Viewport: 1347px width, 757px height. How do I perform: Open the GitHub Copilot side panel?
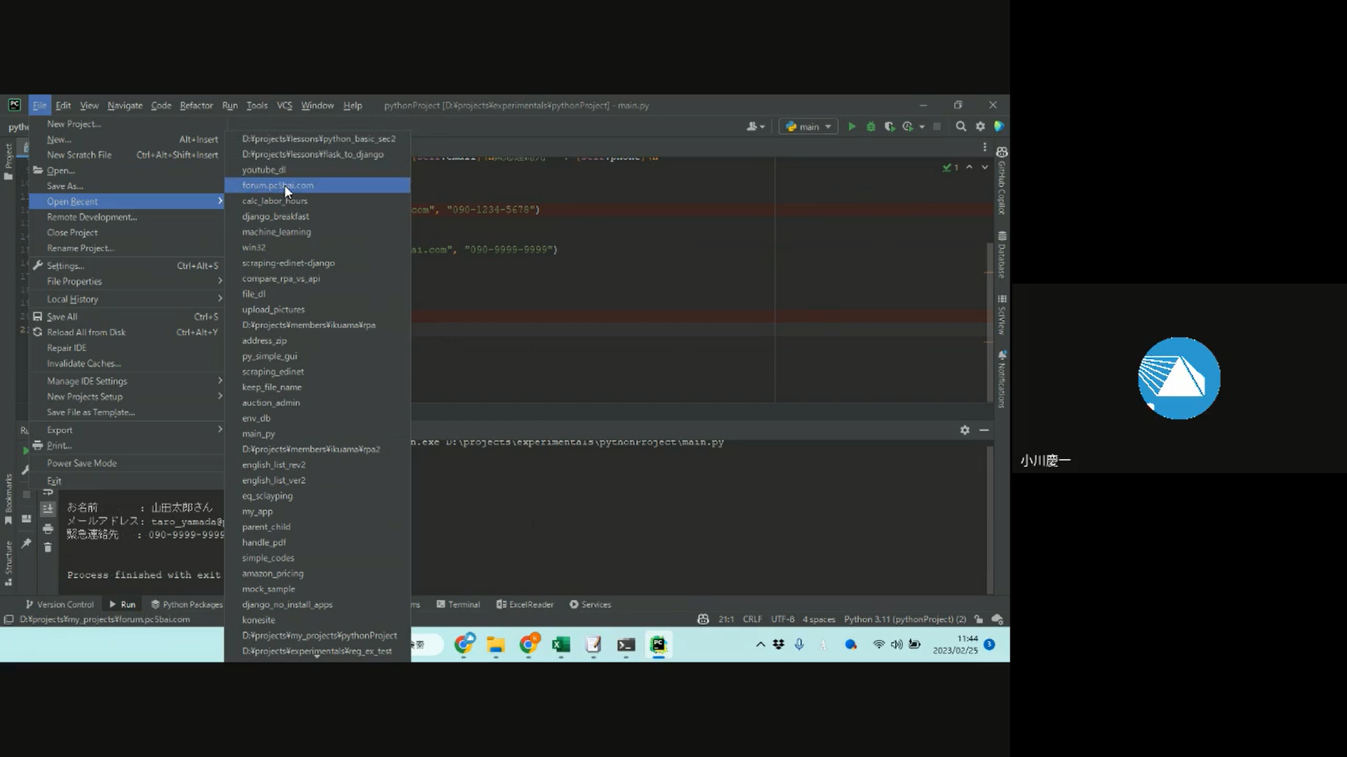[x=1002, y=182]
